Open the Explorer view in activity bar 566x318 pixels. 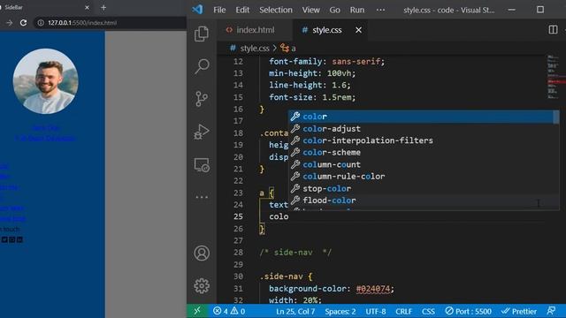point(202,34)
